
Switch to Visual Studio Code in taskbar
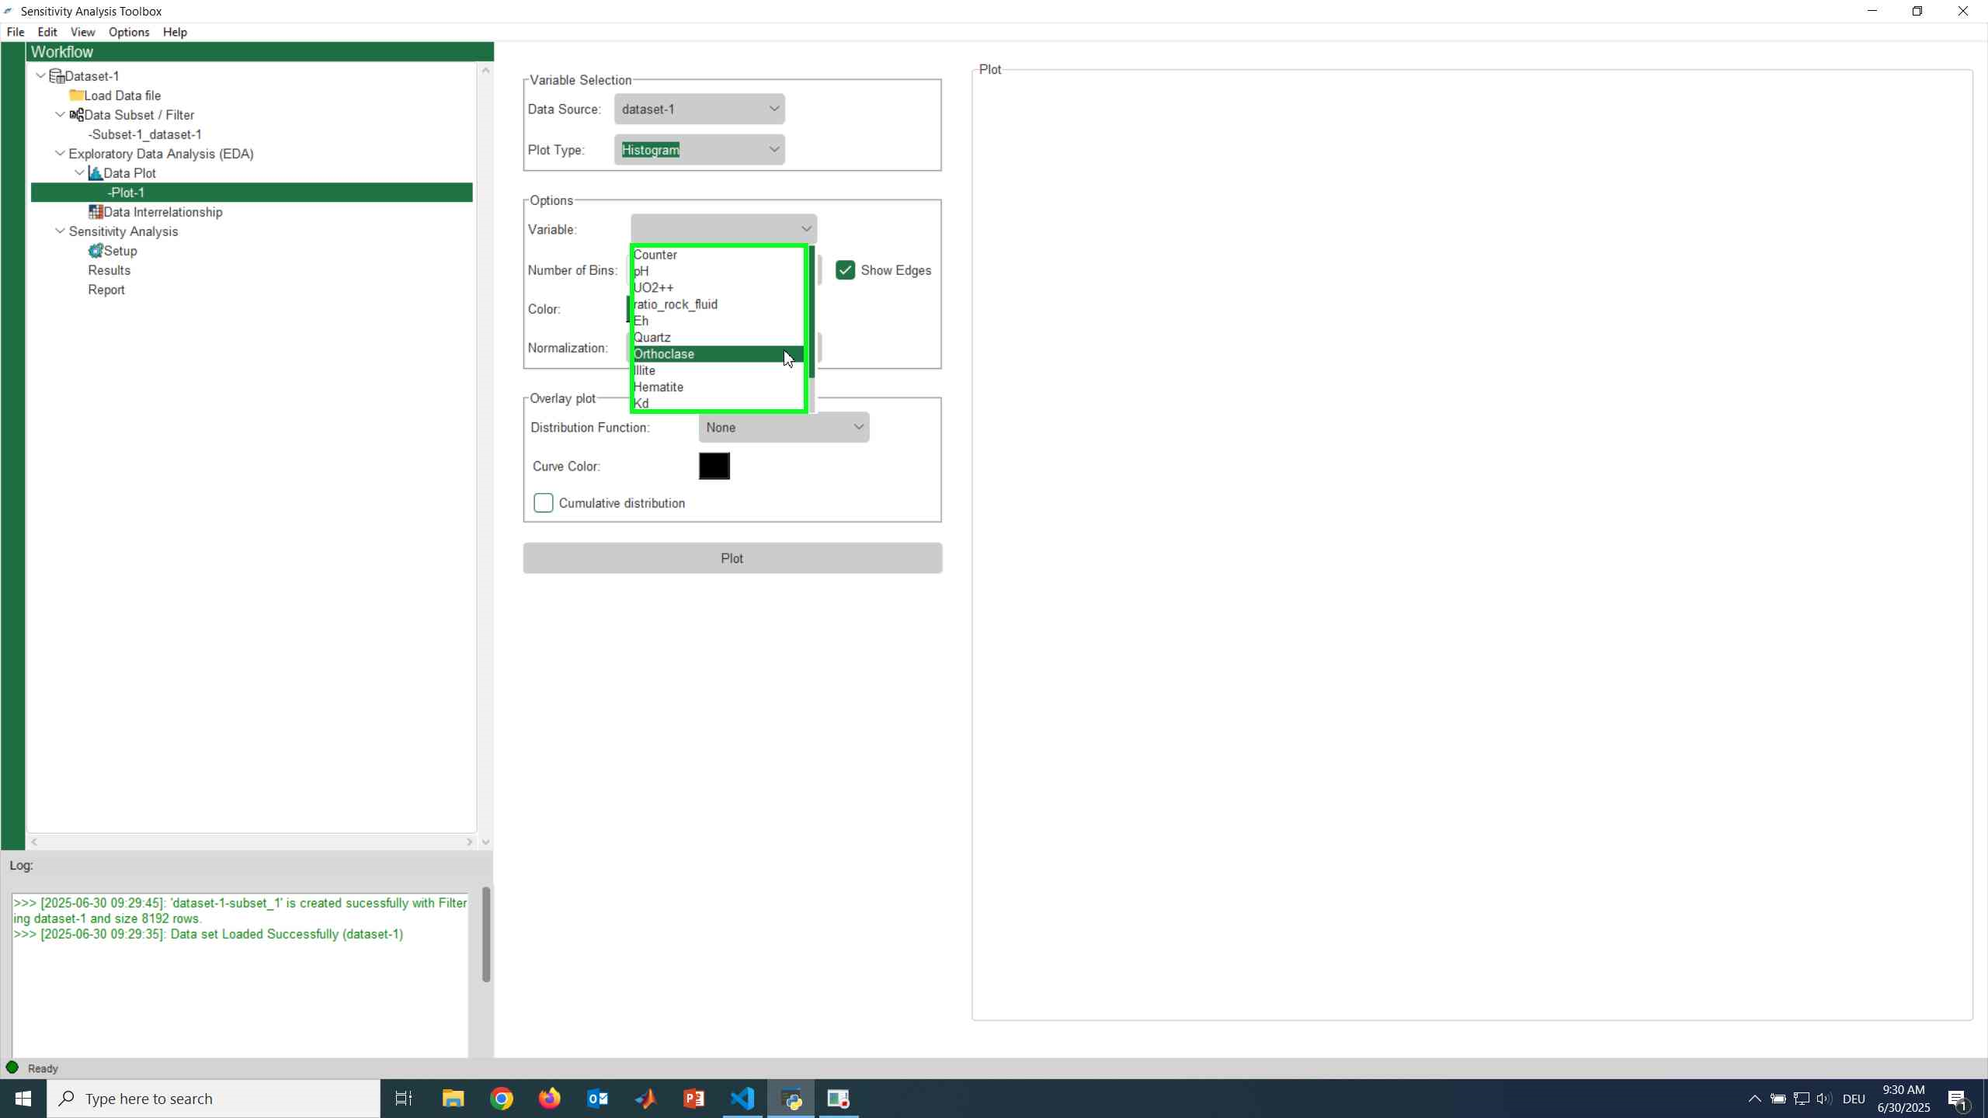point(743,1099)
